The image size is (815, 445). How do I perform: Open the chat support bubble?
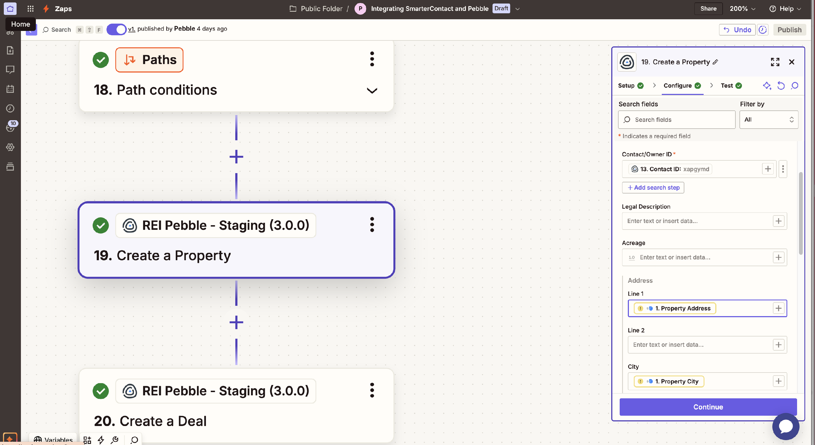(x=786, y=426)
